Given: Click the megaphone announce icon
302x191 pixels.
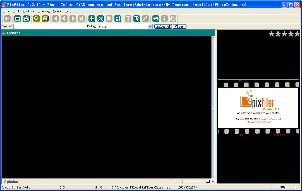Looking at the screenshot, I should [x=156, y=19].
